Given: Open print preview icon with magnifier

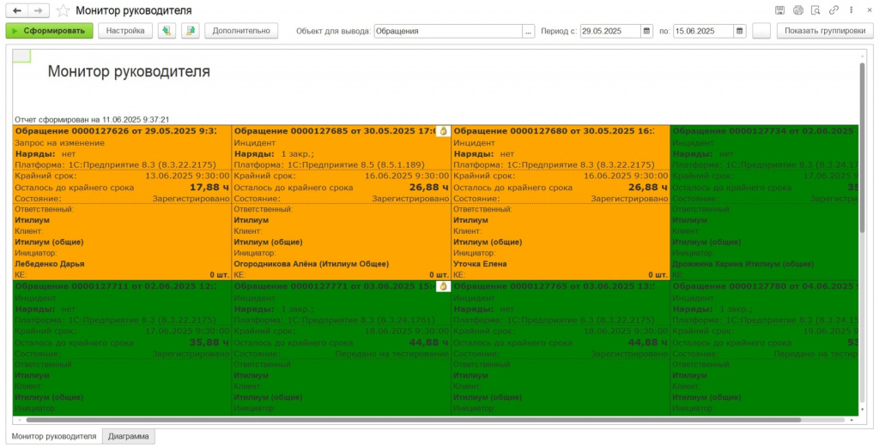Looking at the screenshot, I should (x=815, y=9).
